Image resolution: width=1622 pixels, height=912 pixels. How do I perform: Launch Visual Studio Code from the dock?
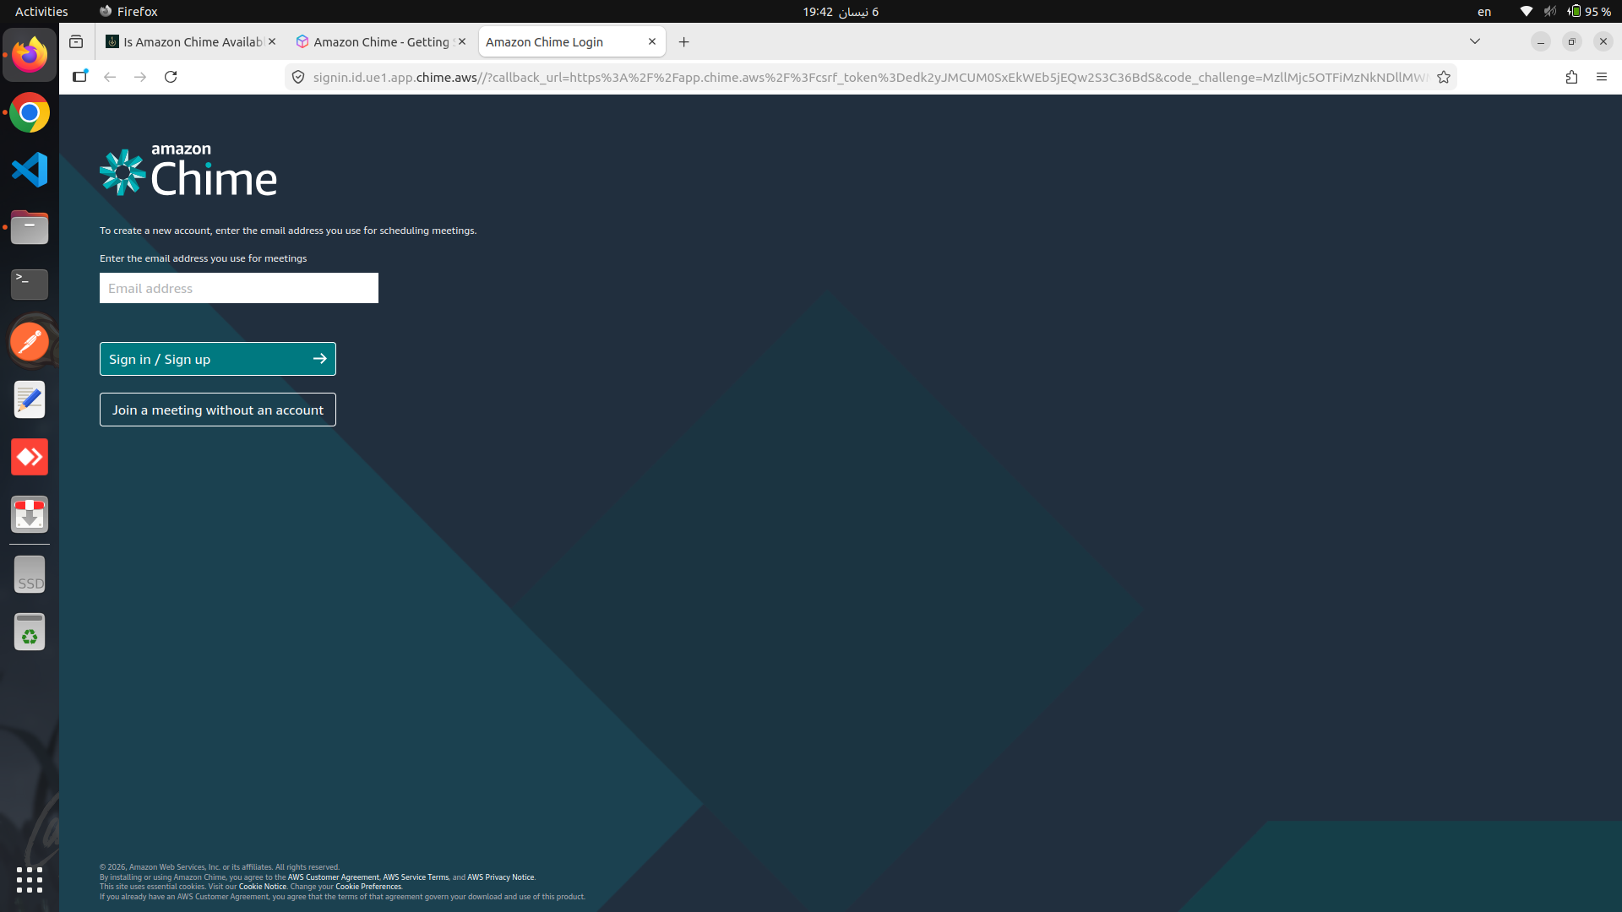(x=30, y=170)
